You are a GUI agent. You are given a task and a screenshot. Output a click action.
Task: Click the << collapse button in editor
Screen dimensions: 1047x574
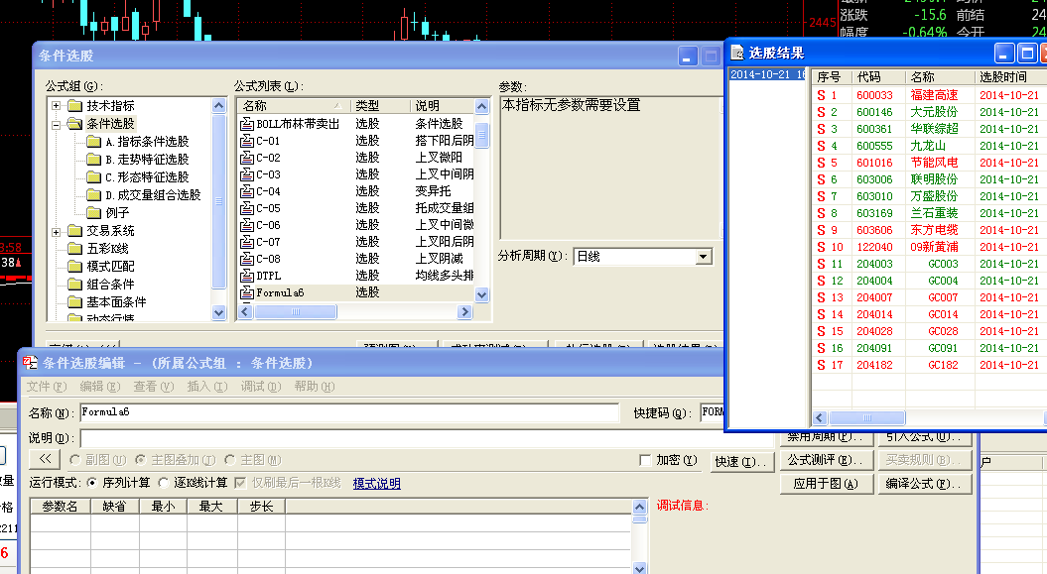pyautogui.click(x=45, y=459)
